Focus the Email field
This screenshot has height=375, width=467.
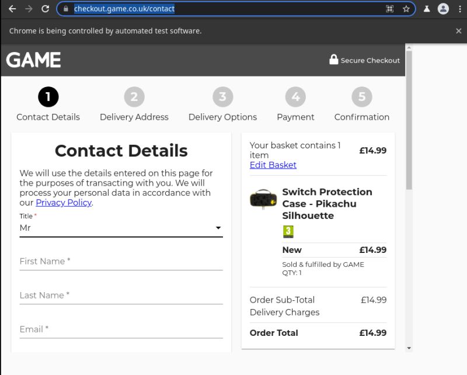pos(121,329)
